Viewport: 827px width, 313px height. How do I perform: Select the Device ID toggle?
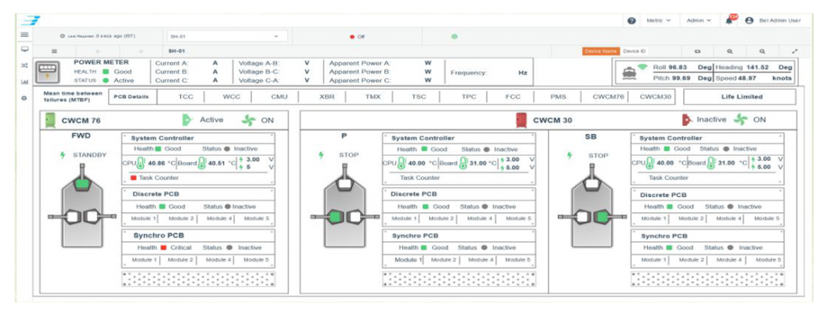tap(635, 51)
